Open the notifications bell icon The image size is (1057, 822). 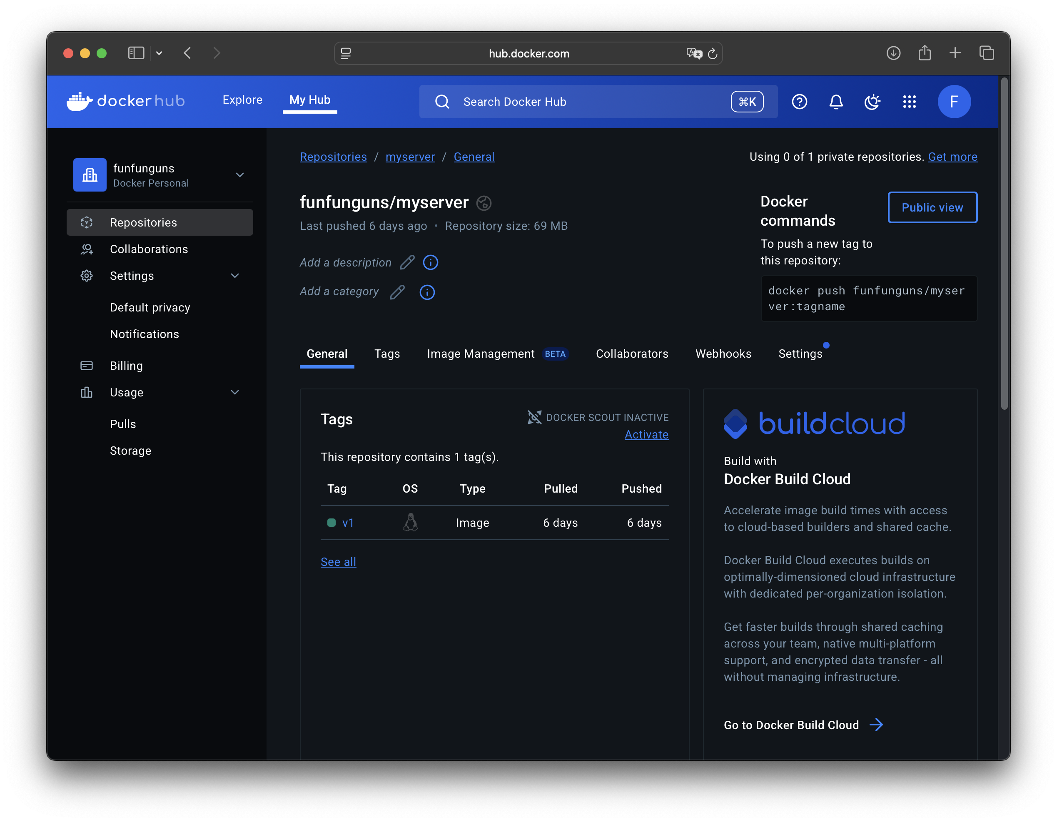pos(836,102)
